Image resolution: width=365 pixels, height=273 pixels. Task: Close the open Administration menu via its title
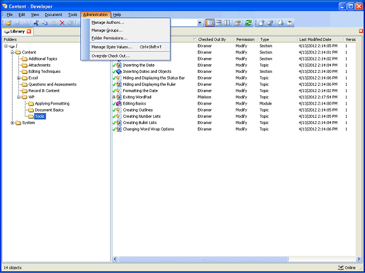95,15
